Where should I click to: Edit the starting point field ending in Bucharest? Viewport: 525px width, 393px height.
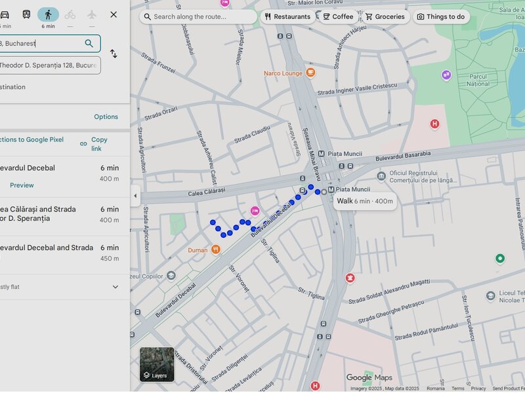[51, 43]
